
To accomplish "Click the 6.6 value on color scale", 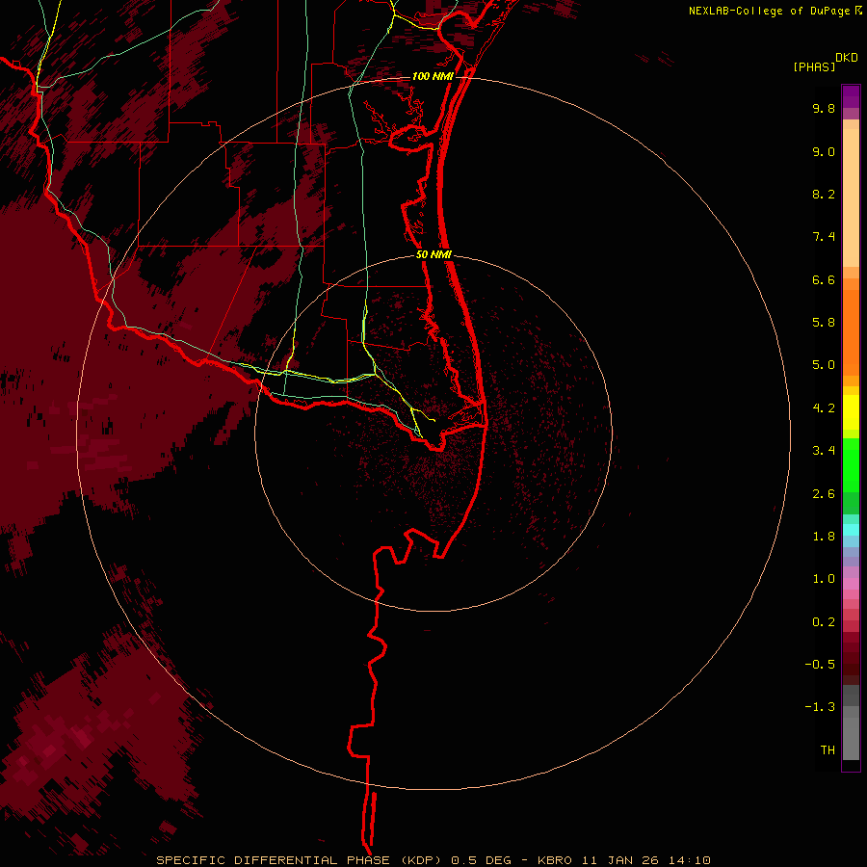I will (x=824, y=279).
